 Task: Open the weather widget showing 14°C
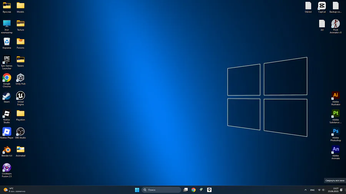pyautogui.click(x=14, y=190)
